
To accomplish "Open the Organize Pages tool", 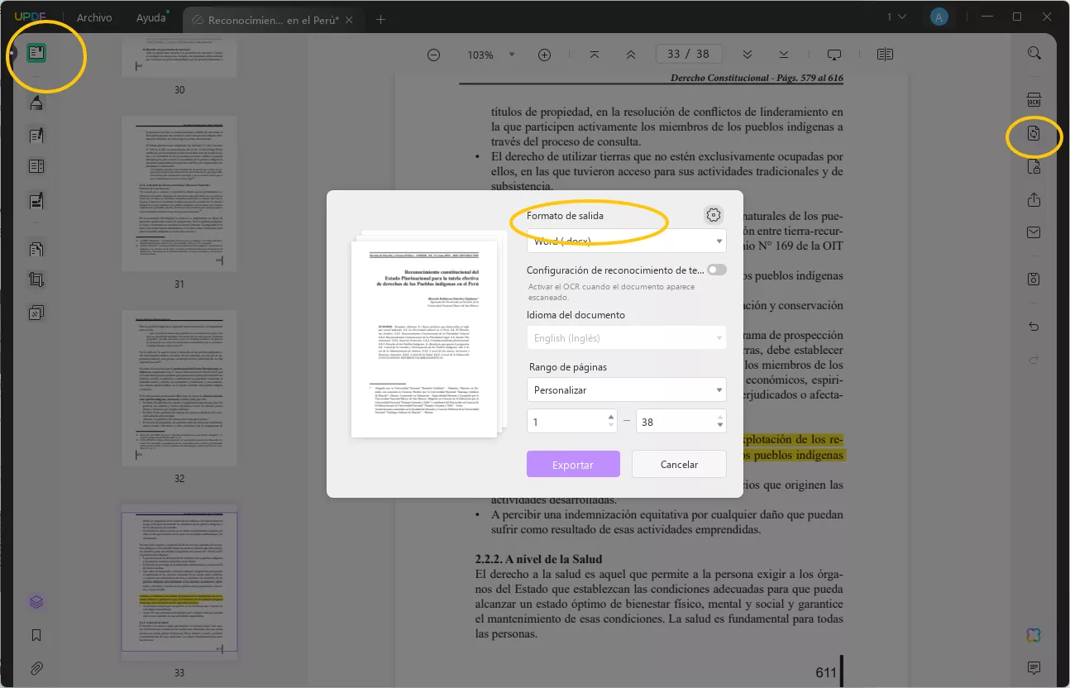I will (x=36, y=248).
